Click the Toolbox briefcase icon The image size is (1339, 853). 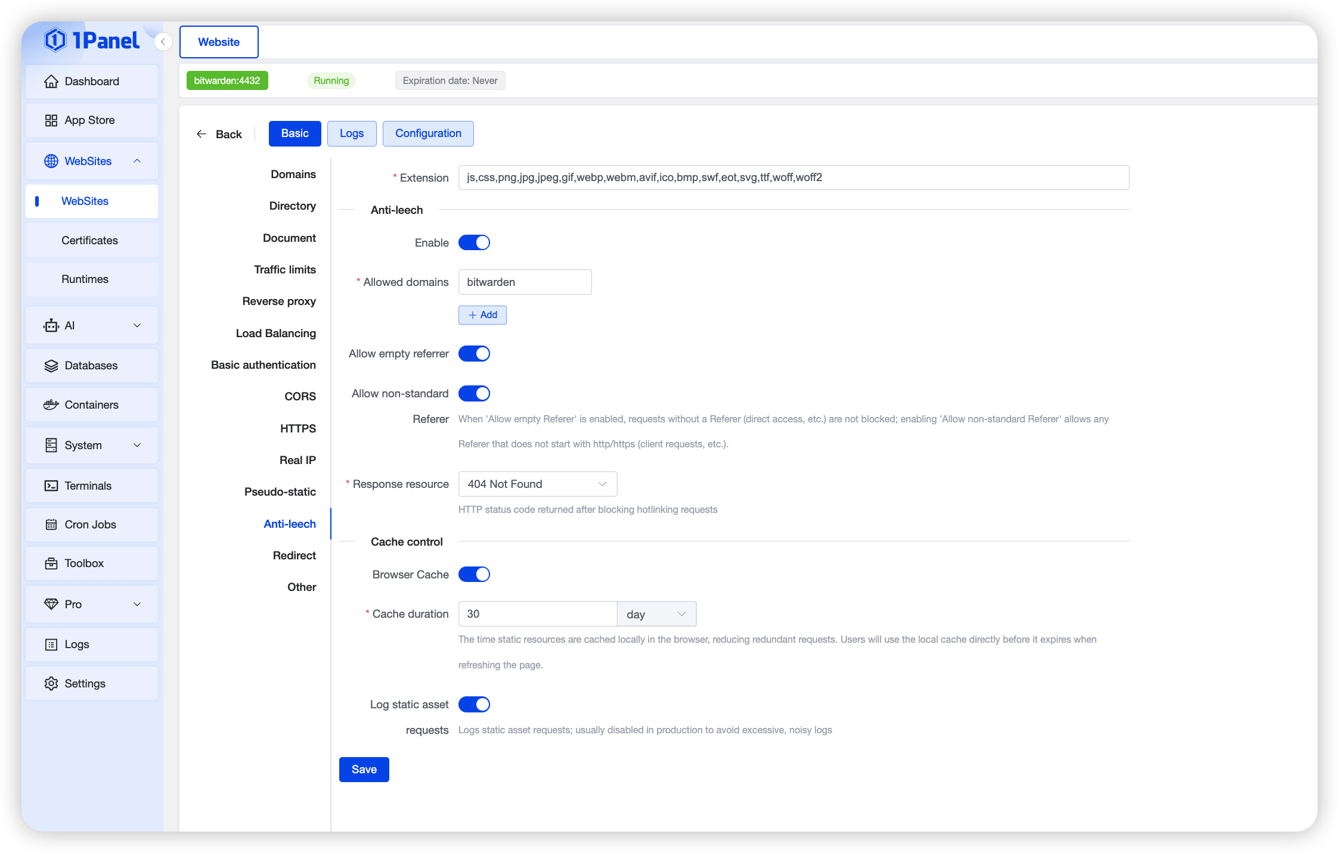tap(51, 564)
